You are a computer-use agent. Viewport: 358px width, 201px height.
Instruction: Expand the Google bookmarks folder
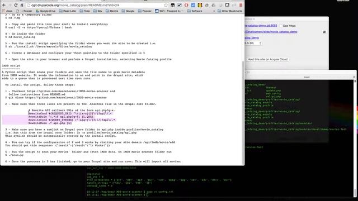click(128, 11)
